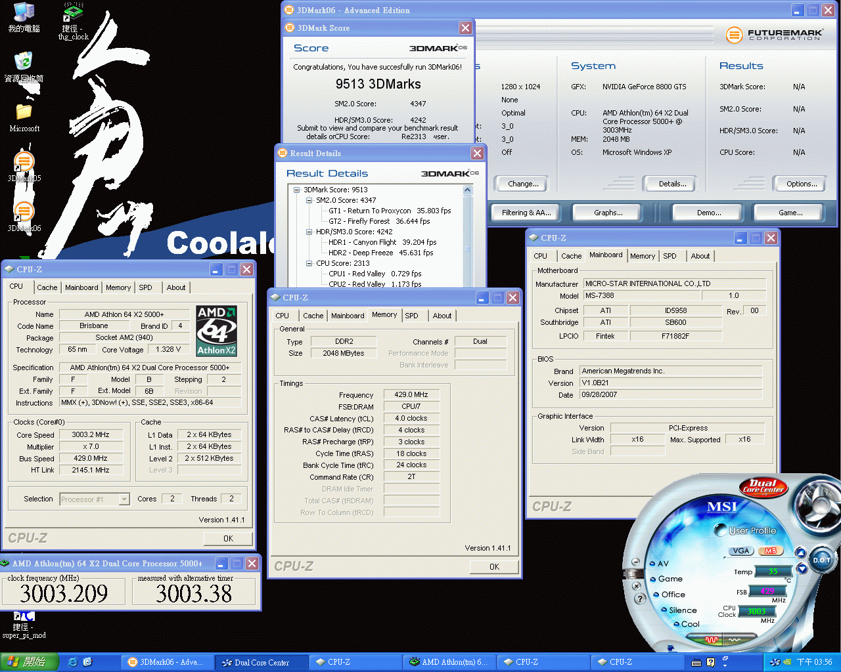Click the Dual Core Center red logo

click(x=763, y=486)
